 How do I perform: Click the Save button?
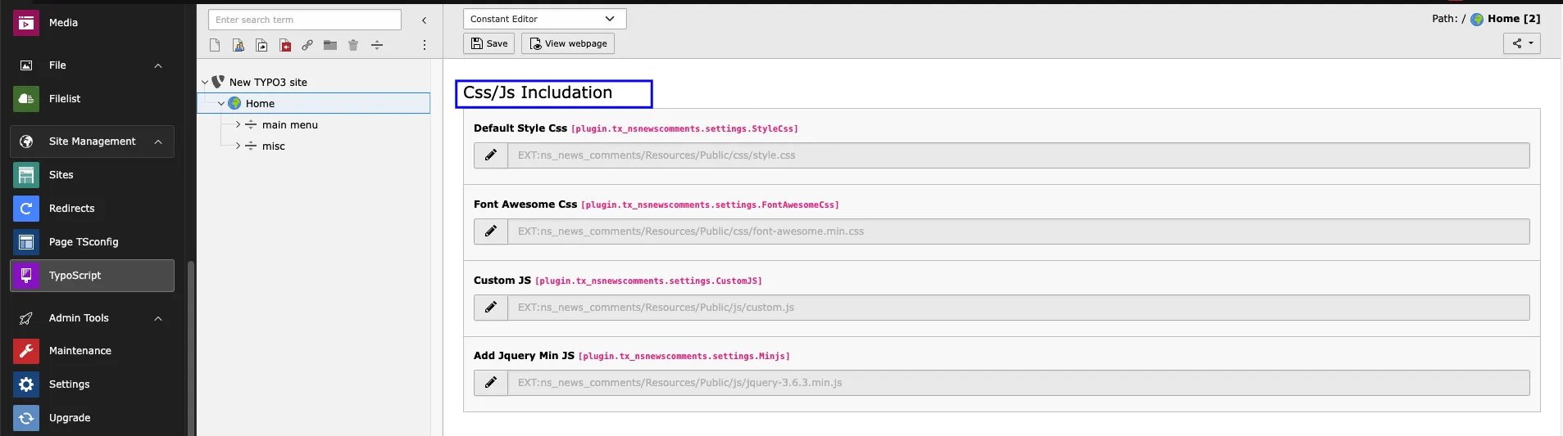(x=489, y=43)
